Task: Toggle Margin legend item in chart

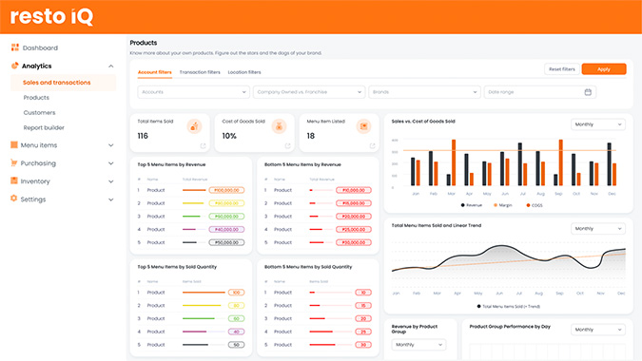Action: (x=503, y=205)
